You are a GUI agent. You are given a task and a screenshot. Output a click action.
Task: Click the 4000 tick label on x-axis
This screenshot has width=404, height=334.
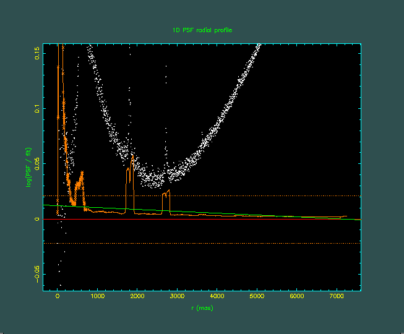pos(217,298)
